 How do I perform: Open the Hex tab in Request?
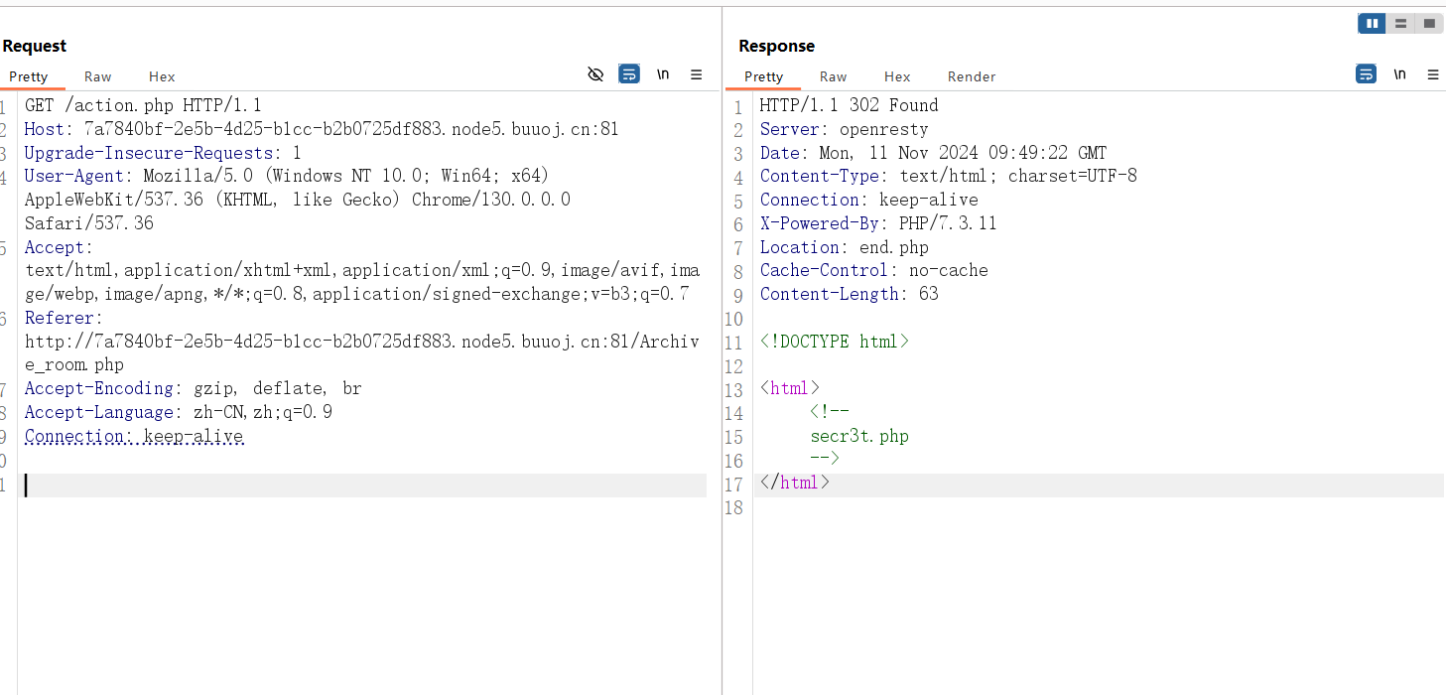[162, 76]
